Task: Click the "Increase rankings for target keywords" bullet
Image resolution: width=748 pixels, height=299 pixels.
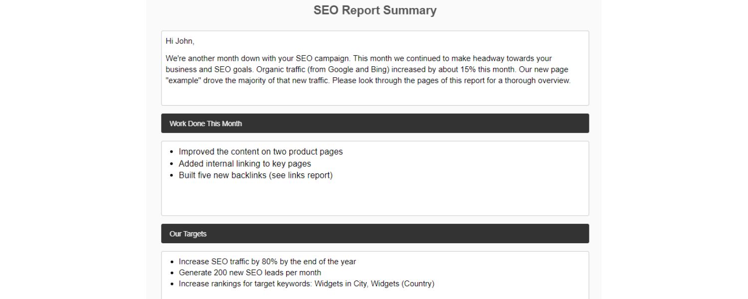Action: coord(244,284)
